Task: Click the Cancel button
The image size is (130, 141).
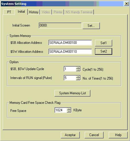Action: click(94, 135)
